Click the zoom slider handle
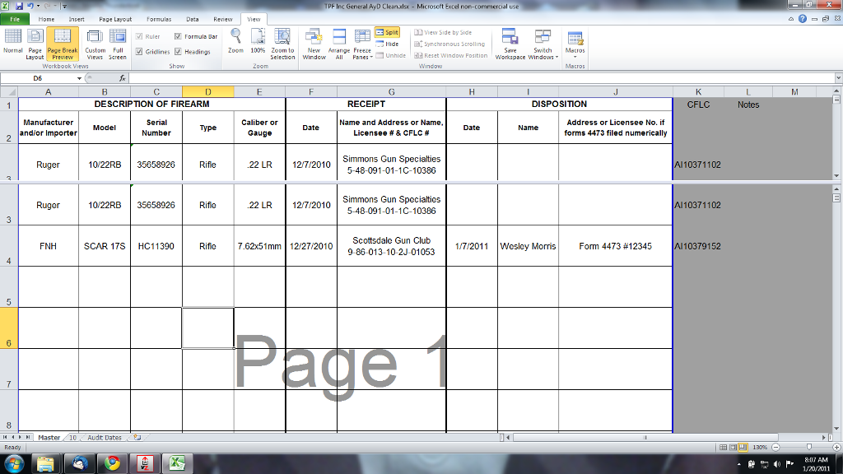This screenshot has width=843, height=474. coord(809,447)
